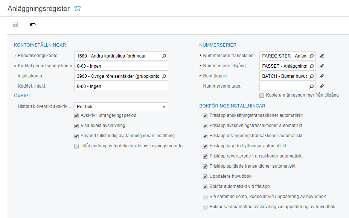Open lookup for Periodiseringskonto field

(164, 56)
